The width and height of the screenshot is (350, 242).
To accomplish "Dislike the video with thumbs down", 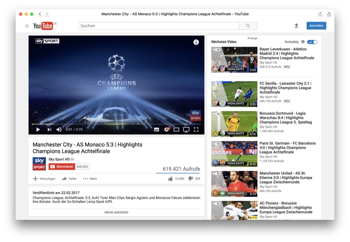I will [x=191, y=179].
